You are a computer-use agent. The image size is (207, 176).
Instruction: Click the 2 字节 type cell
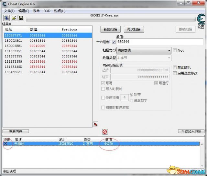coord(88,144)
